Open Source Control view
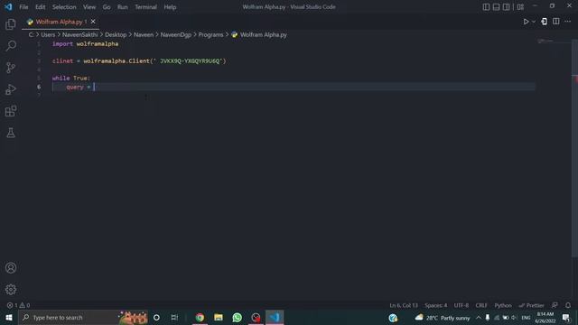578x325 pixels. tap(11, 68)
